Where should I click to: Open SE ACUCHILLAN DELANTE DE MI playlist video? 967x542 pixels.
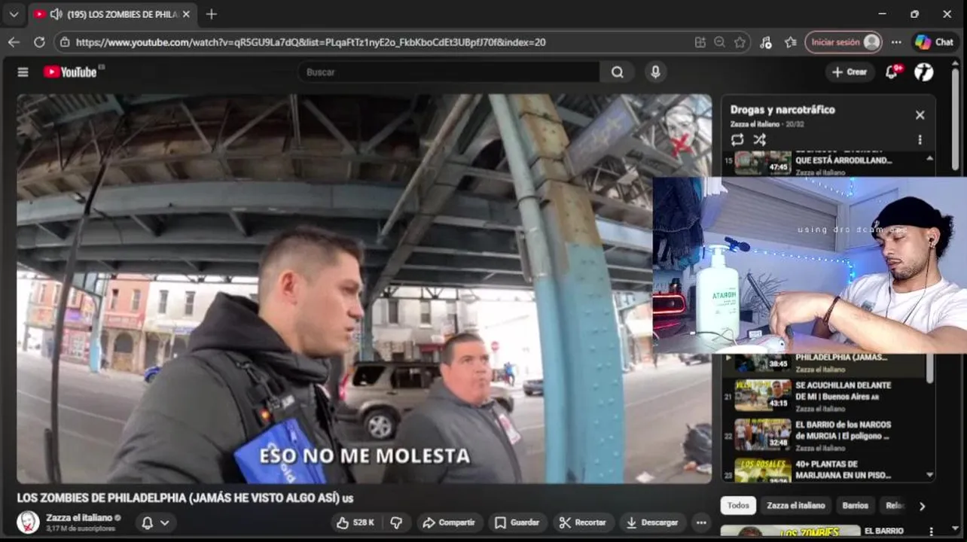pos(825,396)
